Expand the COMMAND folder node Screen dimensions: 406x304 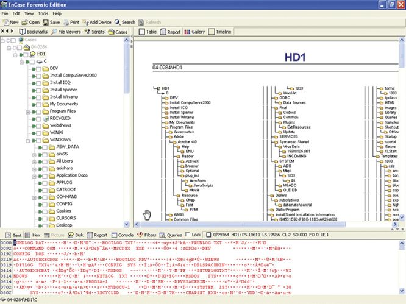pyautogui.click(x=34, y=197)
